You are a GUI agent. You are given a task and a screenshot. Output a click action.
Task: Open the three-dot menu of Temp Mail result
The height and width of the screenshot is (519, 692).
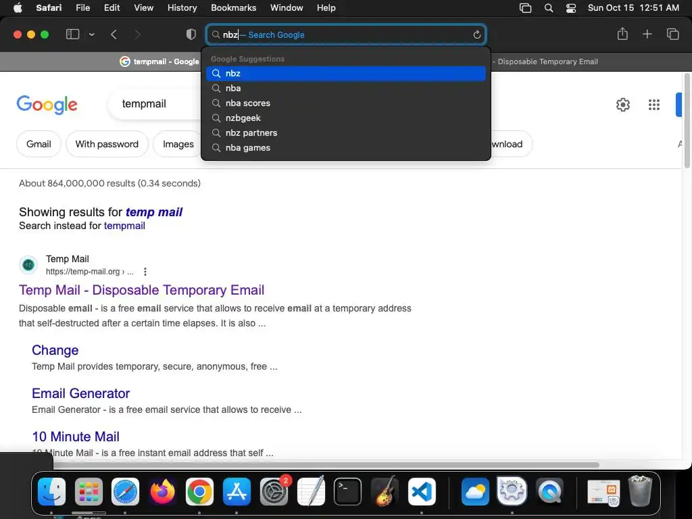point(145,272)
